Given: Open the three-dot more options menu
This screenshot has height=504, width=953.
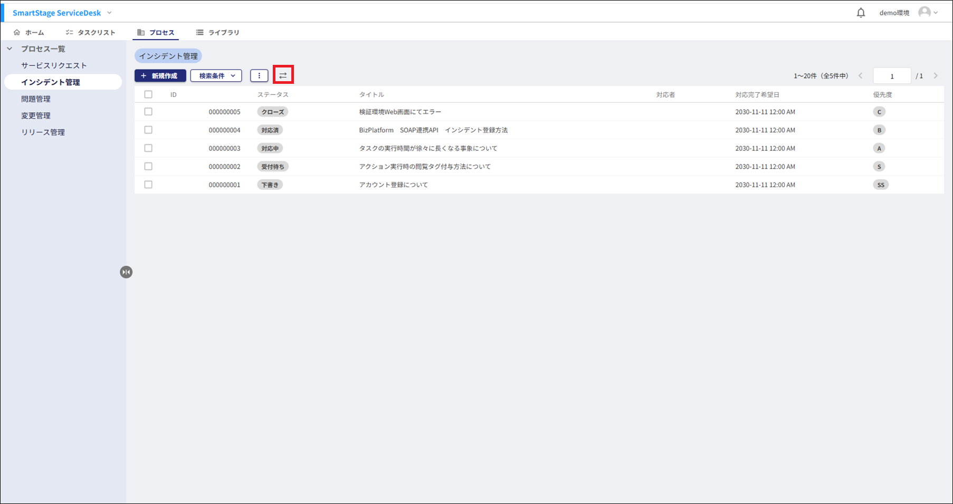Looking at the screenshot, I should click(x=259, y=76).
